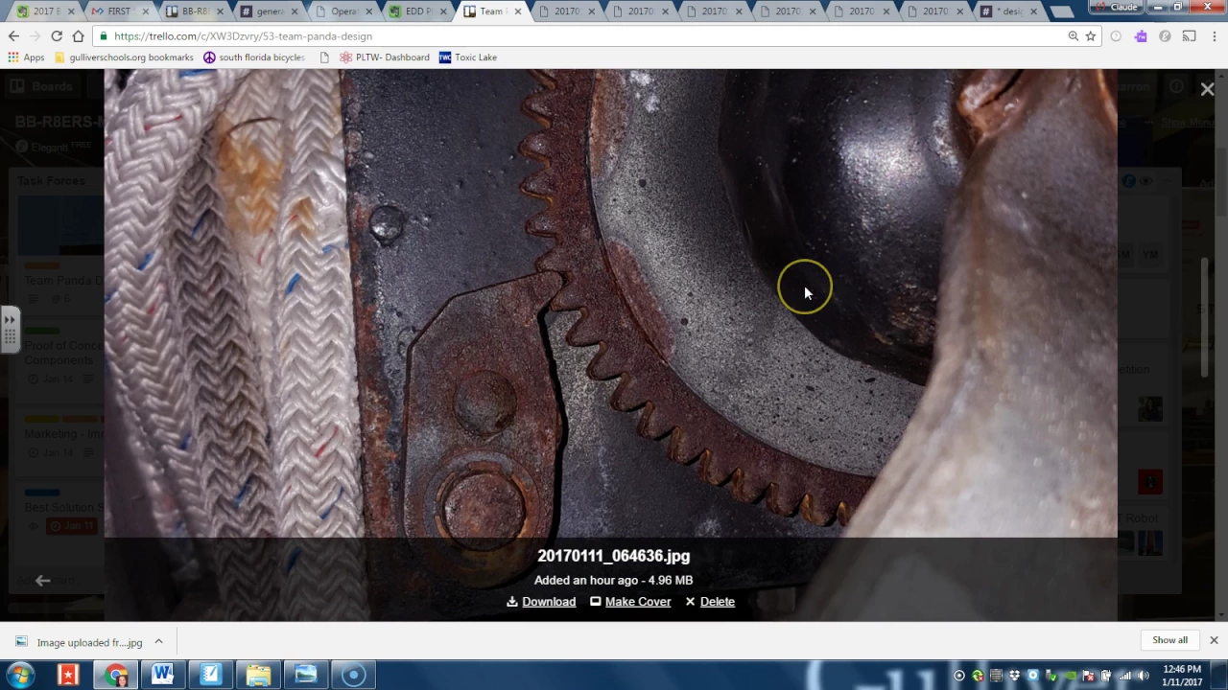
Task: Open Apps bookmarks shortcut
Action: tap(26, 57)
